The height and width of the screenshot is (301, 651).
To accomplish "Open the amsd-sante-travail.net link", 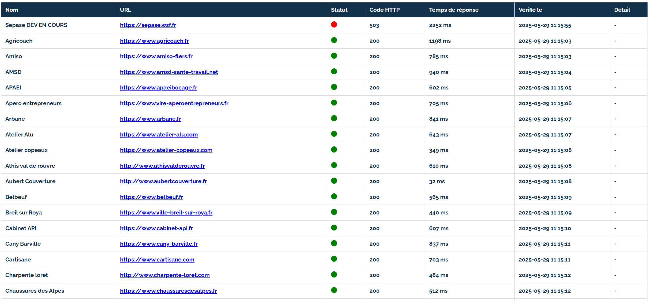I will 169,72.
